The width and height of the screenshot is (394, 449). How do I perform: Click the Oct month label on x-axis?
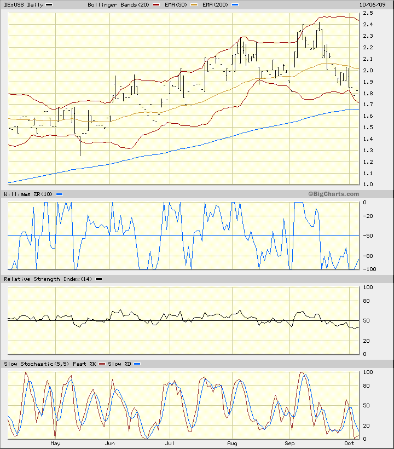point(349,444)
